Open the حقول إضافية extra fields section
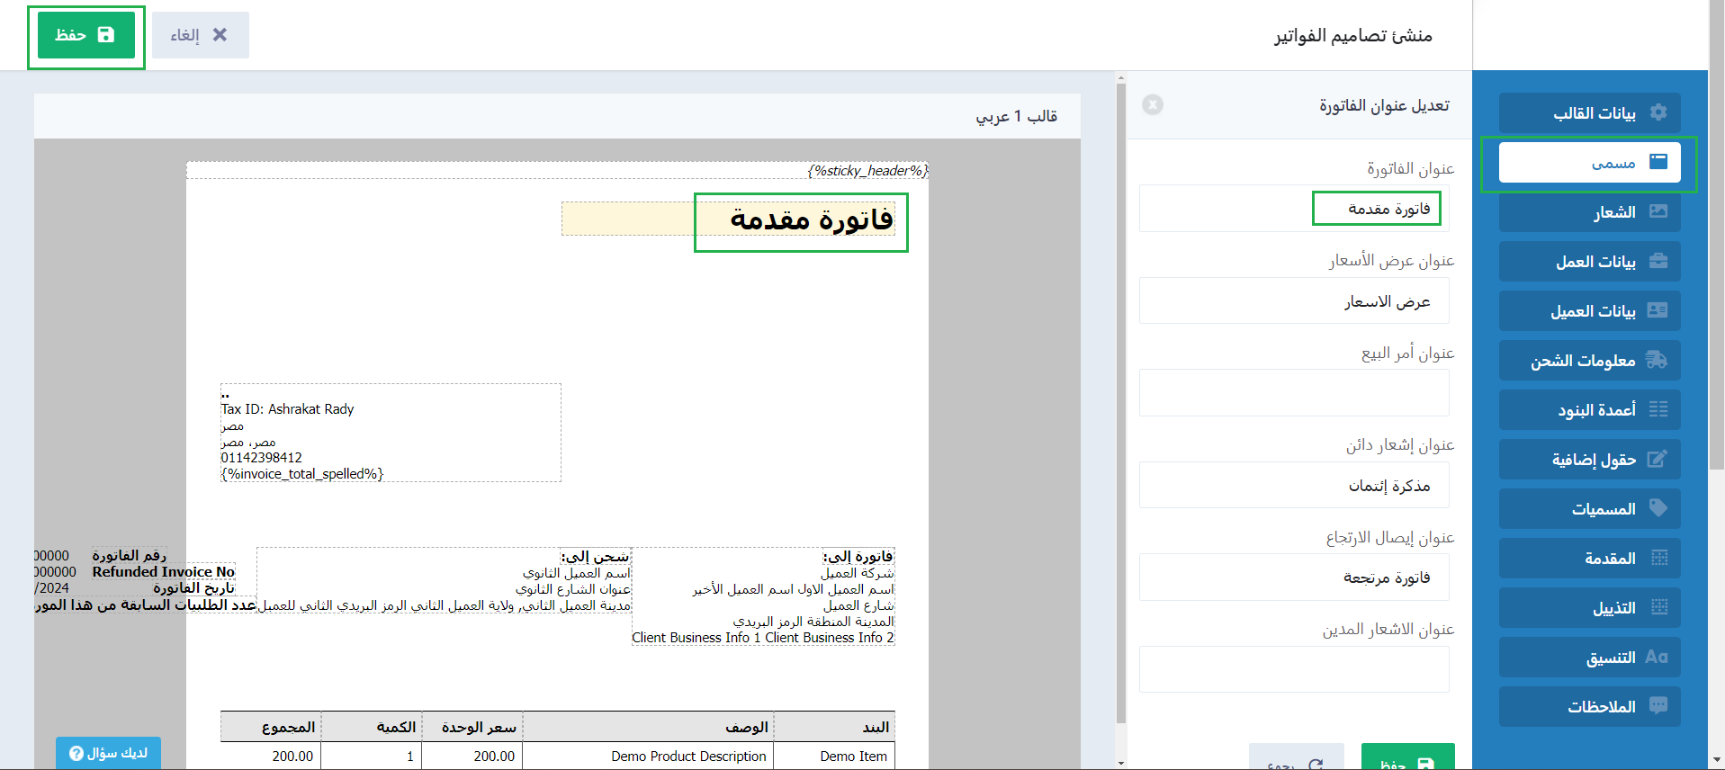The height and width of the screenshot is (770, 1725). pos(1589,460)
